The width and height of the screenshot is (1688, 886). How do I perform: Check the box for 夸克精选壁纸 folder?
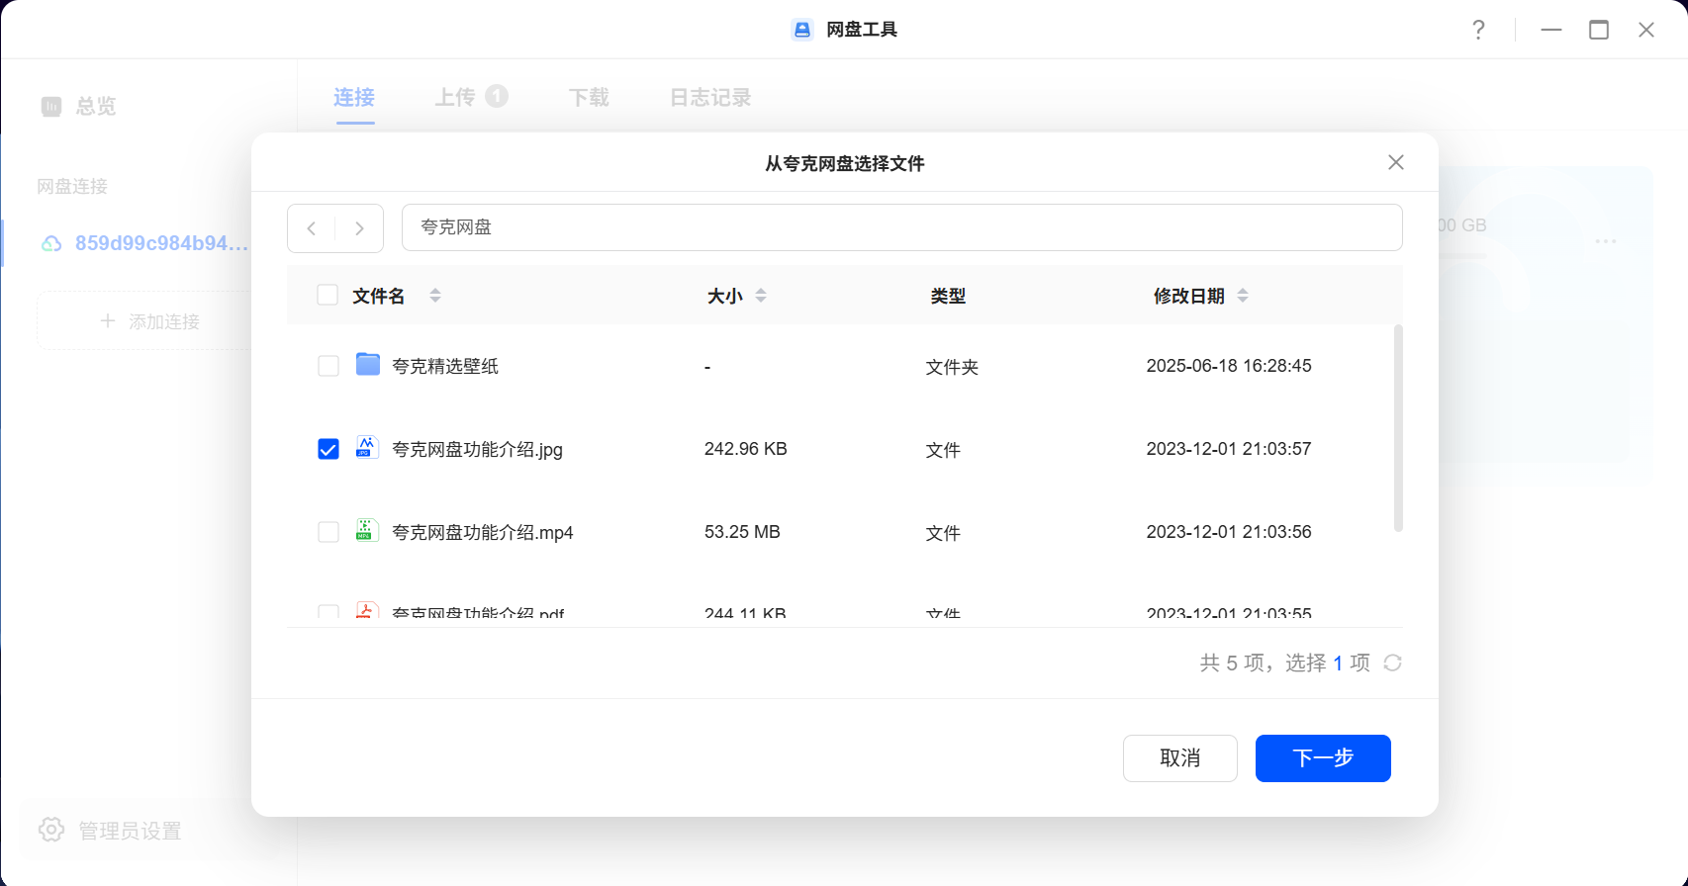(x=328, y=366)
